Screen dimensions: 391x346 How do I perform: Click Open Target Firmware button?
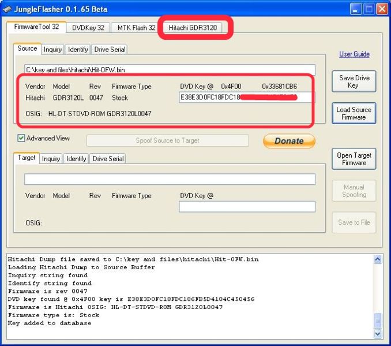[354, 159]
